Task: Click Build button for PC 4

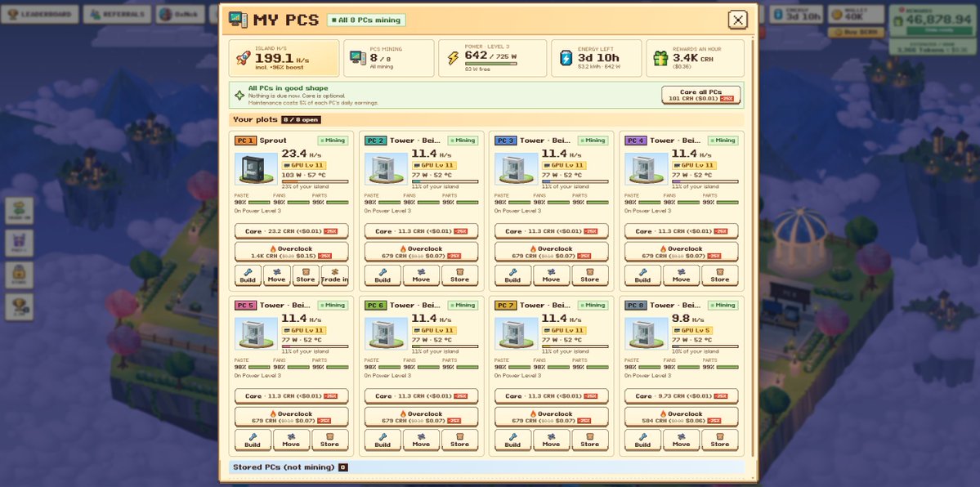Action: [642, 275]
